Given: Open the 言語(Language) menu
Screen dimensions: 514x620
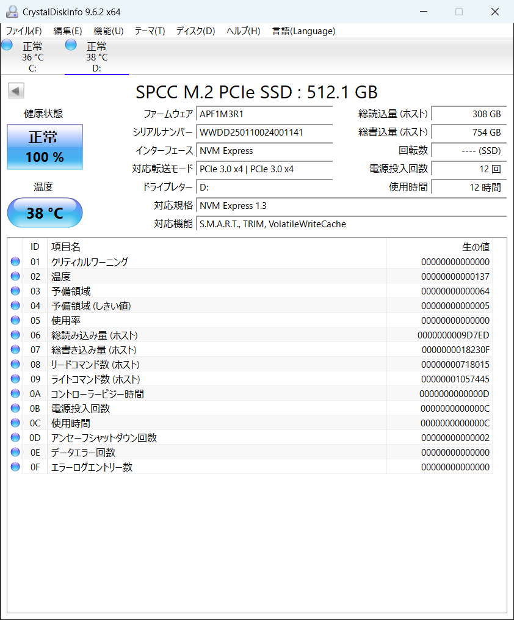Looking at the screenshot, I should (x=304, y=31).
